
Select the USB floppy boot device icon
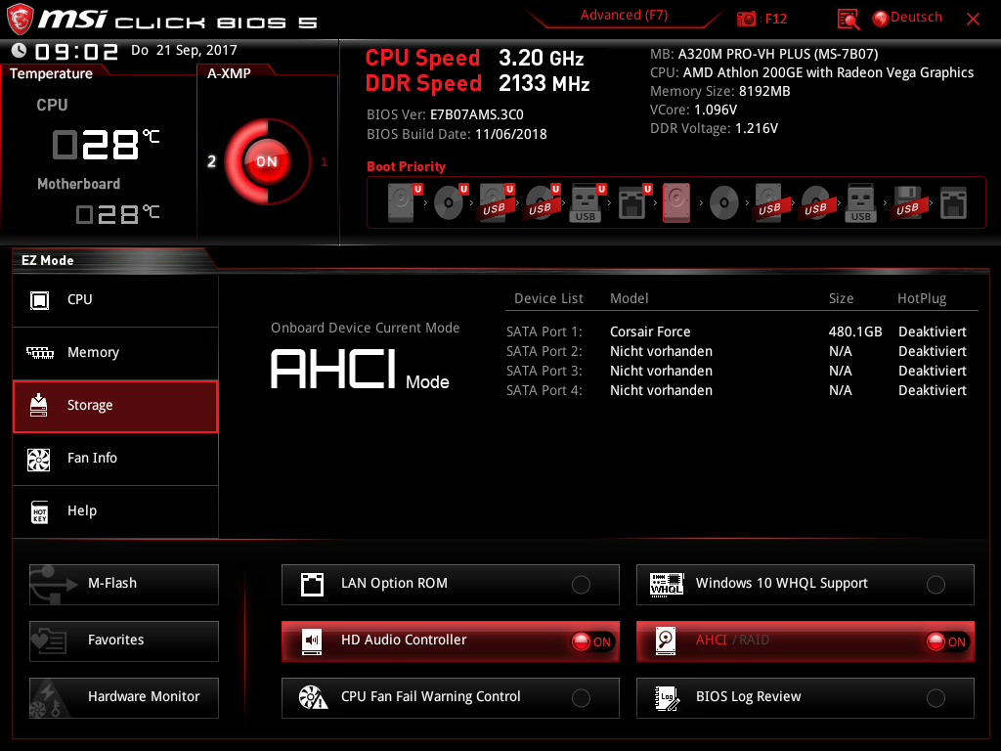[907, 203]
